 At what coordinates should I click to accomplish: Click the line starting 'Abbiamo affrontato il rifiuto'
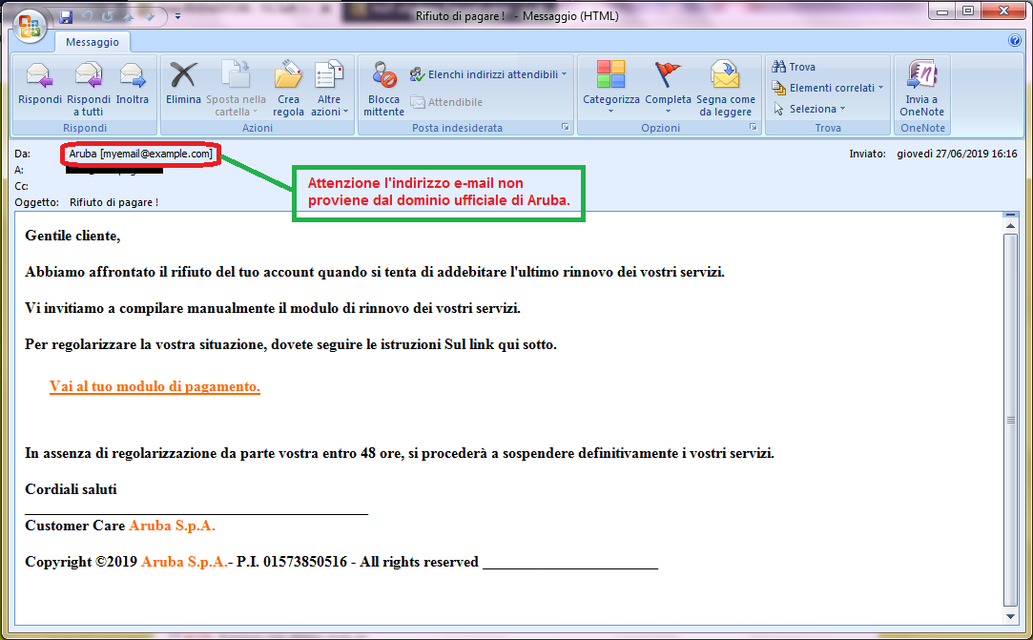375,272
